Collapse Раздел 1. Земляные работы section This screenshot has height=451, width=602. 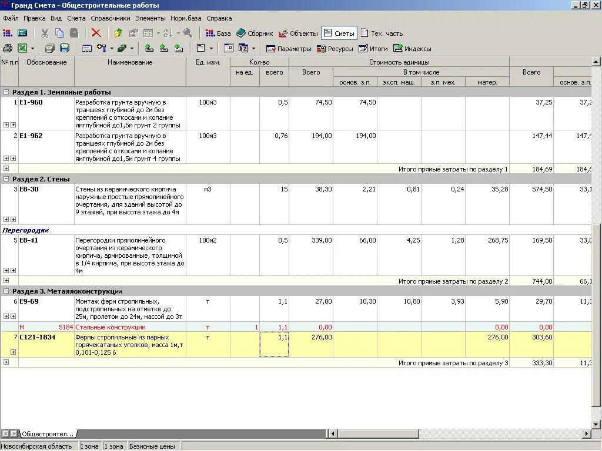(x=6, y=92)
